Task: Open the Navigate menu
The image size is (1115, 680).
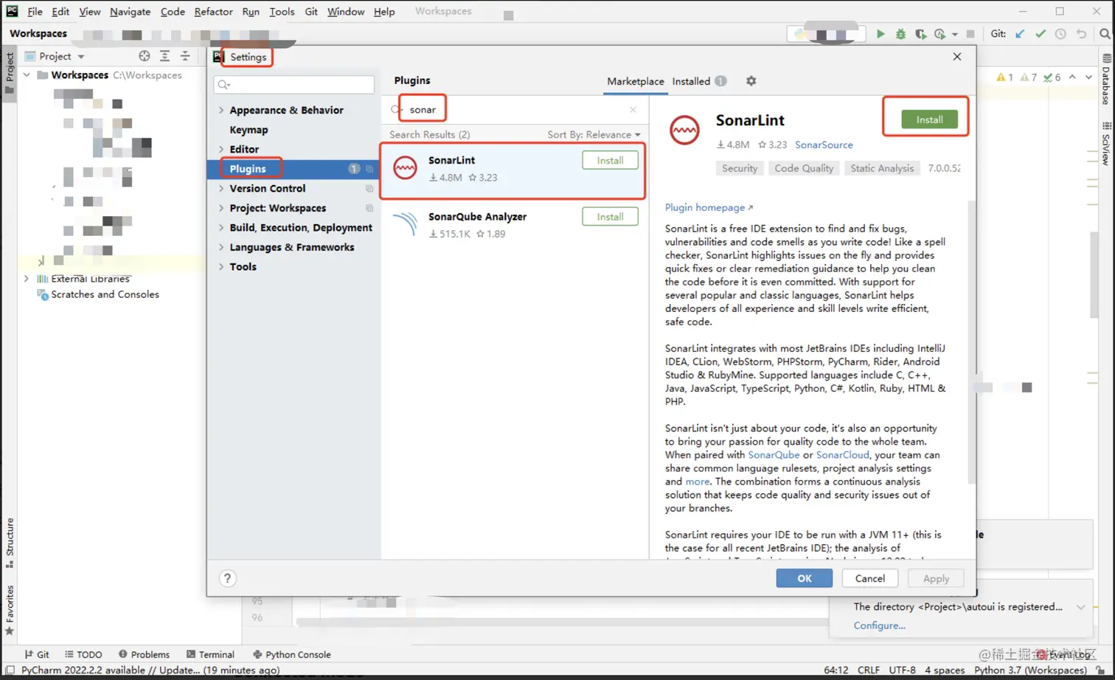Action: pyautogui.click(x=130, y=12)
